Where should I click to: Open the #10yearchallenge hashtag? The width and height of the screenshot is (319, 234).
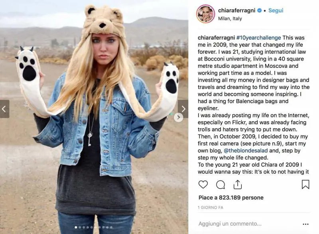258,37
